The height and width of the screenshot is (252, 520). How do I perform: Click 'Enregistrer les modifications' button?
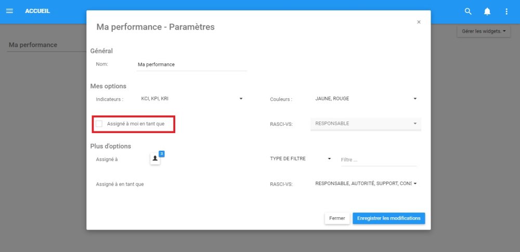[x=388, y=218]
